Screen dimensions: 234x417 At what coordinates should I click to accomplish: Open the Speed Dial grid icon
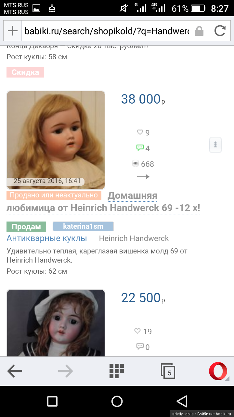pyautogui.click(x=117, y=371)
